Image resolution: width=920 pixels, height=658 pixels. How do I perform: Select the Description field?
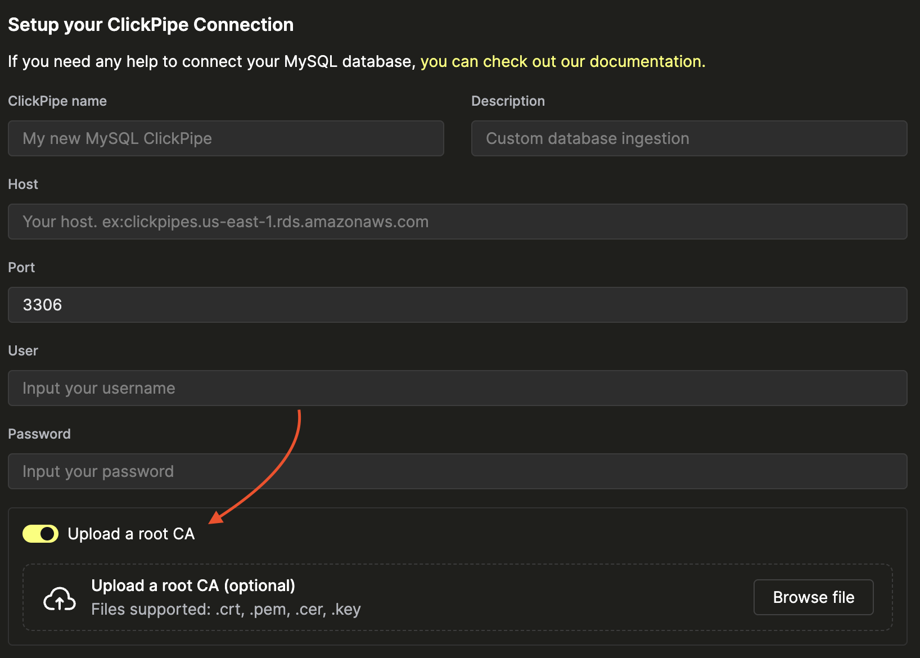689,138
